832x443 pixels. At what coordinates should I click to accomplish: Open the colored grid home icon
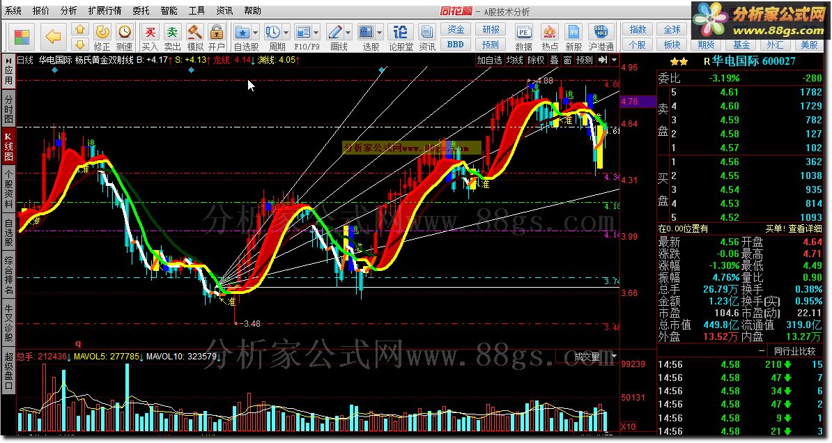tap(21, 37)
